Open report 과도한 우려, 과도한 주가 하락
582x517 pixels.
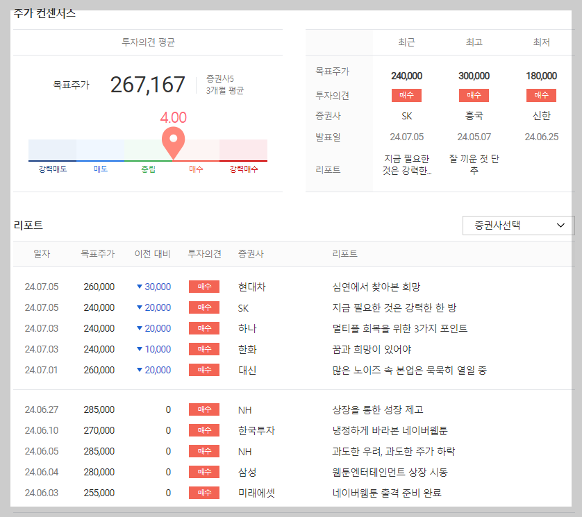tap(394, 451)
